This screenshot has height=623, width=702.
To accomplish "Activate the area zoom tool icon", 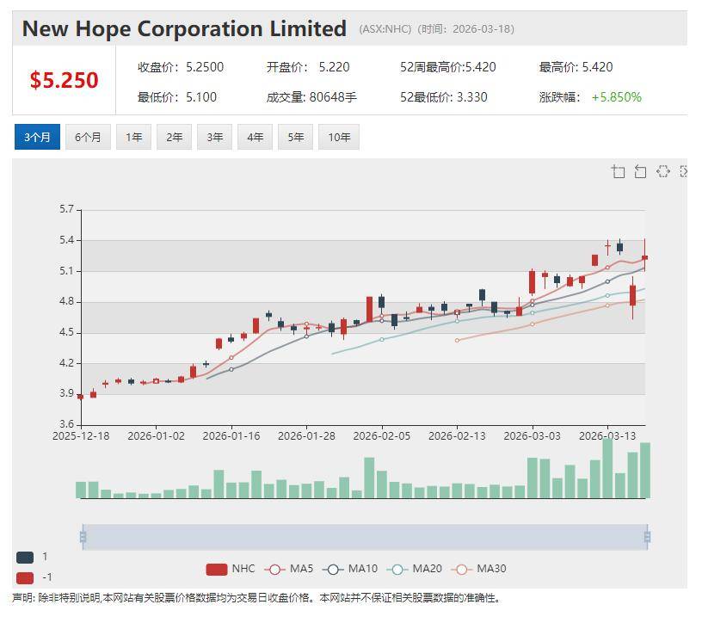I will tap(618, 172).
